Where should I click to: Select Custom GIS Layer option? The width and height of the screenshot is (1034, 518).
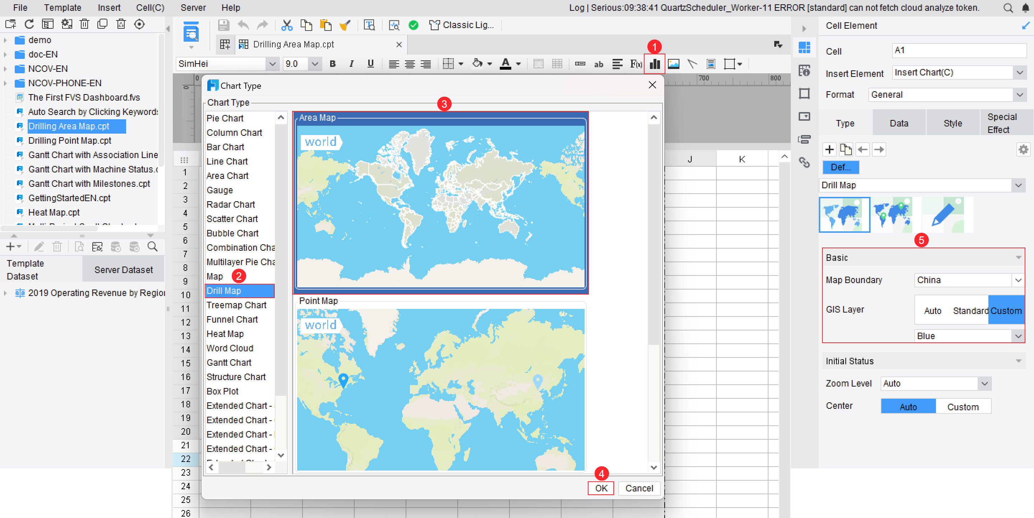[1006, 311]
